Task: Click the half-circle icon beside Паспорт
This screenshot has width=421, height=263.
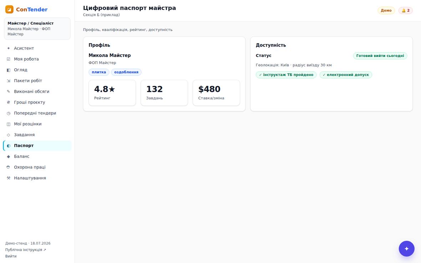Action: tap(9, 145)
